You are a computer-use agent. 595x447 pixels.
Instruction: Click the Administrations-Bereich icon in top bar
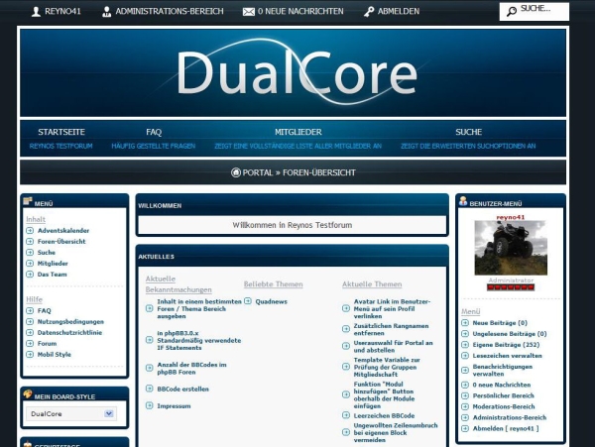pyautogui.click(x=106, y=12)
